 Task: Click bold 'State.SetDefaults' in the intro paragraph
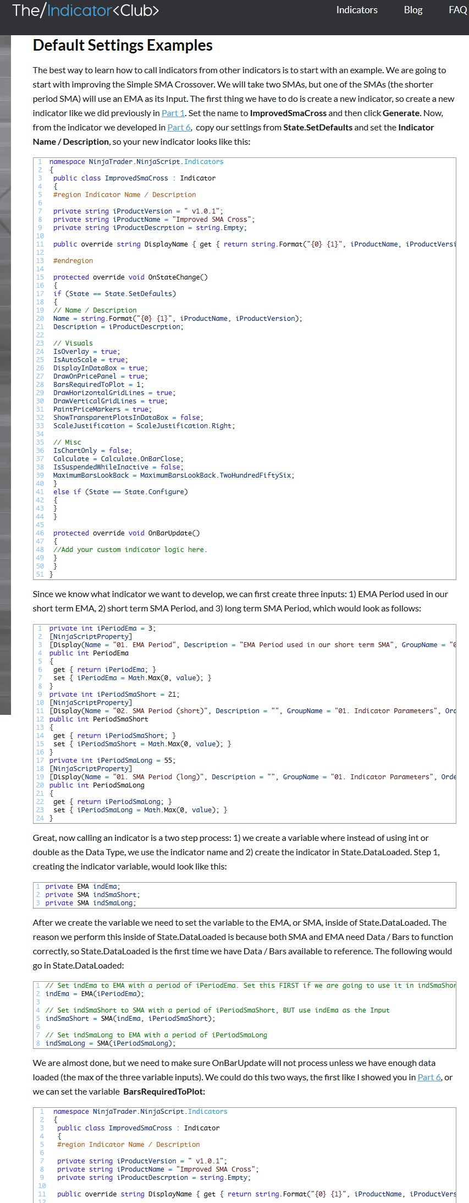click(x=318, y=127)
